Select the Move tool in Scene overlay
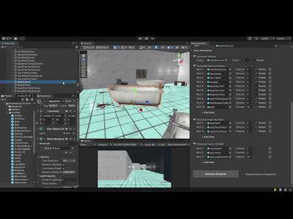This screenshot has width=293, height=219. coord(84,60)
